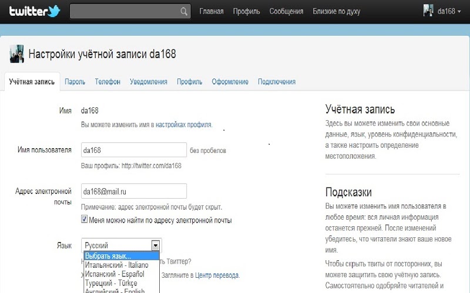This screenshot has width=470, height=293.
Task: Click the Язык dropdown arrow
Action: tap(156, 246)
